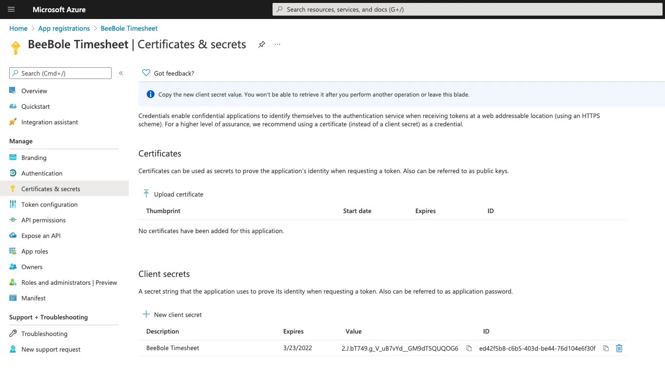Click the Roles and administrators icon
665x375 pixels.
pyautogui.click(x=13, y=282)
